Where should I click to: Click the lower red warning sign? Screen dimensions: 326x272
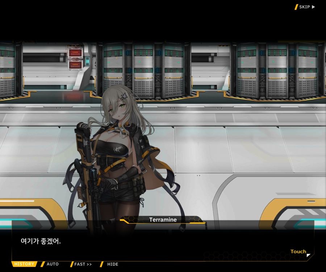(x=76, y=65)
